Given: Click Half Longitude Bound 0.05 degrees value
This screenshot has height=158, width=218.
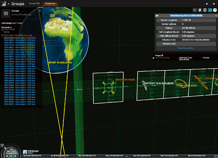Looking at the screenshot, I should tap(188, 32).
